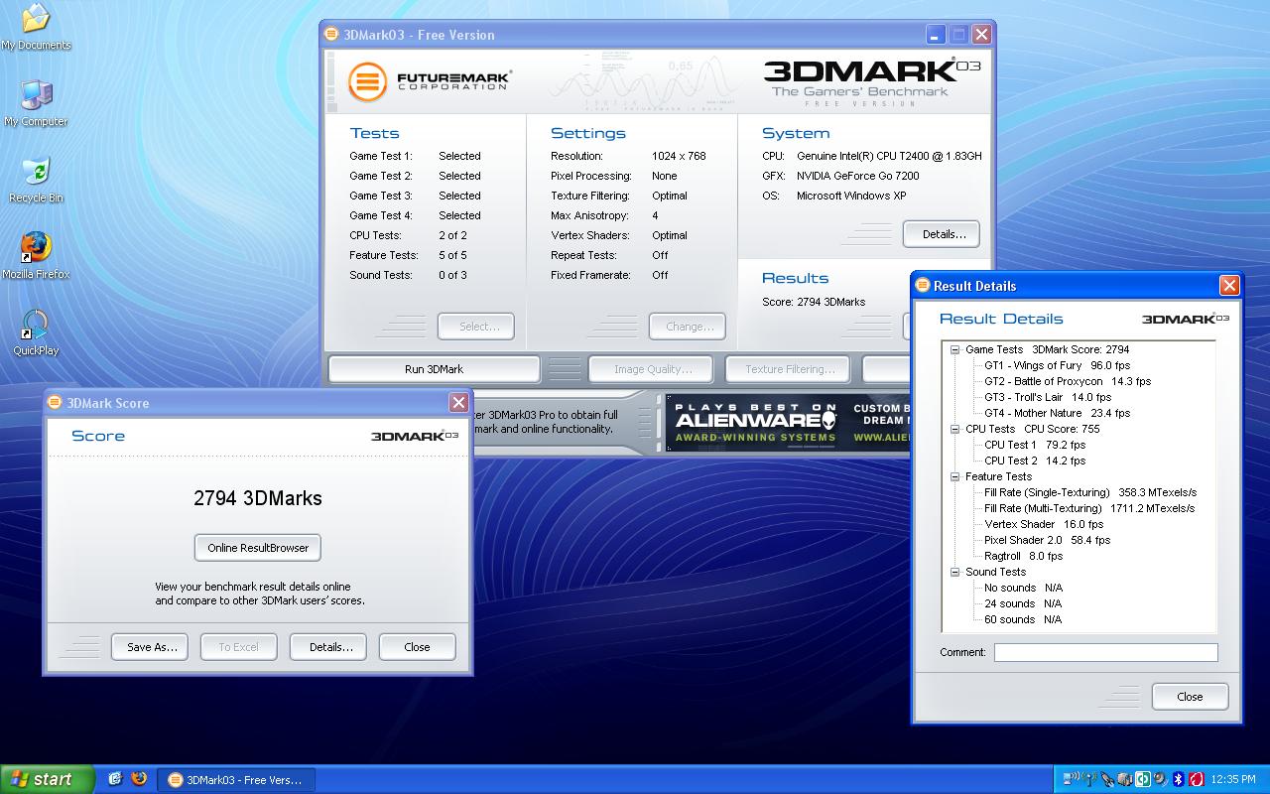Screen dimensions: 1270x794
Task: Close the Result Details window with X
Action: point(1229,286)
